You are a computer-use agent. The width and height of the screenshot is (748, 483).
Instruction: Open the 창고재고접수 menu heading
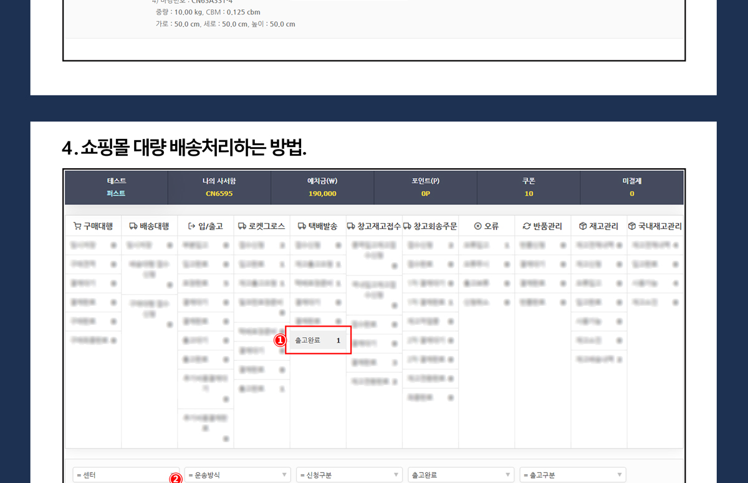pos(374,226)
